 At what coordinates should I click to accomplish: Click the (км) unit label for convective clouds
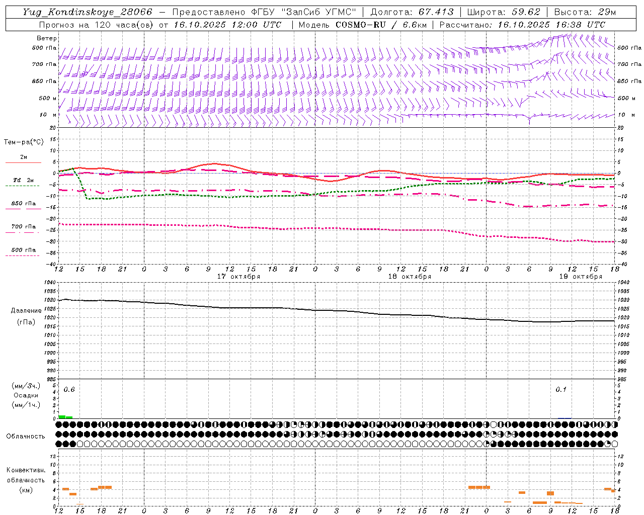26,490
